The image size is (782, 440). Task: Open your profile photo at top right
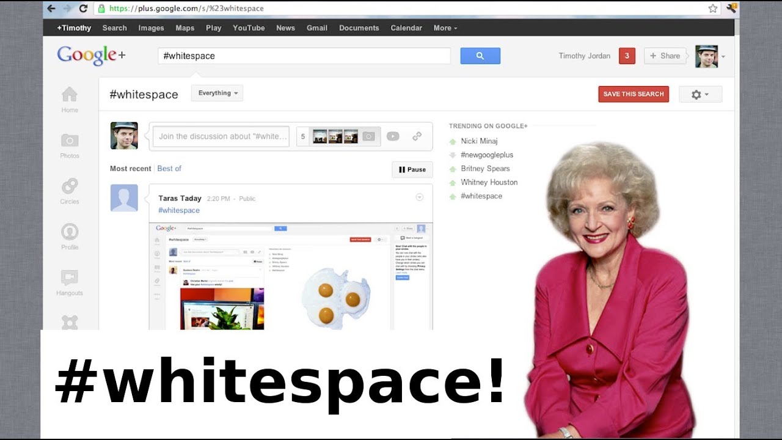(707, 56)
